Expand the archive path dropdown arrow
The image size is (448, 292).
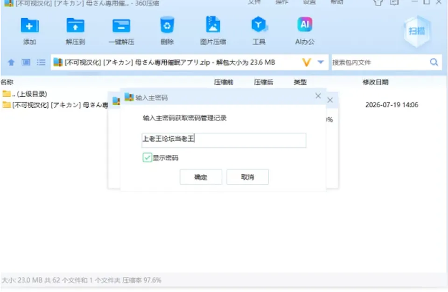coord(321,62)
